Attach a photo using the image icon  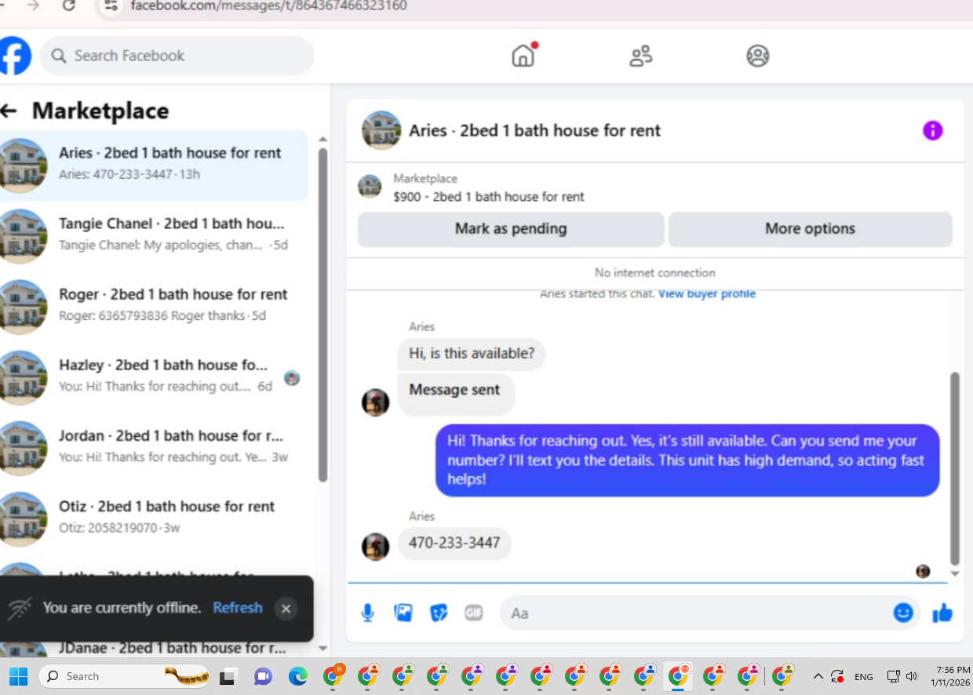403,613
